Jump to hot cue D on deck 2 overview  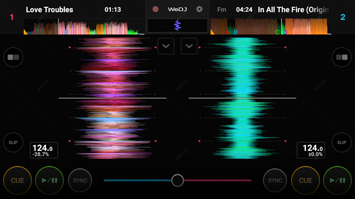[x=285, y=32]
